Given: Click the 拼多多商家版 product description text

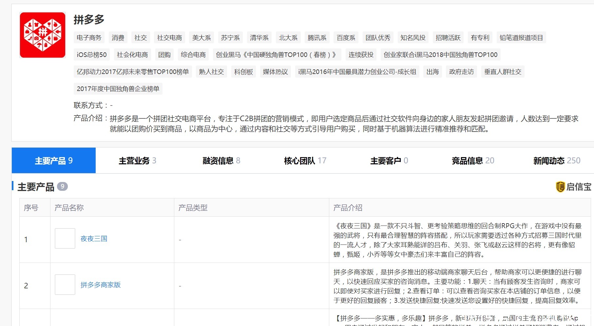Looking at the screenshot, I should coord(458,286).
